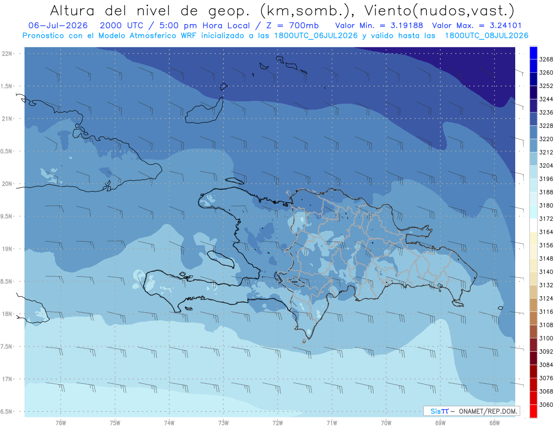Image resolution: width=555 pixels, height=429 pixels.
Task: Pick the navy swatch between 3244 and 3236
Action: [x=533, y=106]
